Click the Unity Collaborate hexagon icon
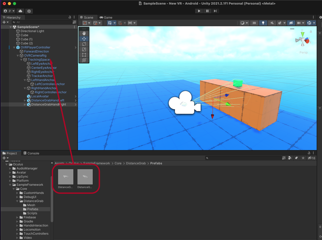 tap(29, 11)
